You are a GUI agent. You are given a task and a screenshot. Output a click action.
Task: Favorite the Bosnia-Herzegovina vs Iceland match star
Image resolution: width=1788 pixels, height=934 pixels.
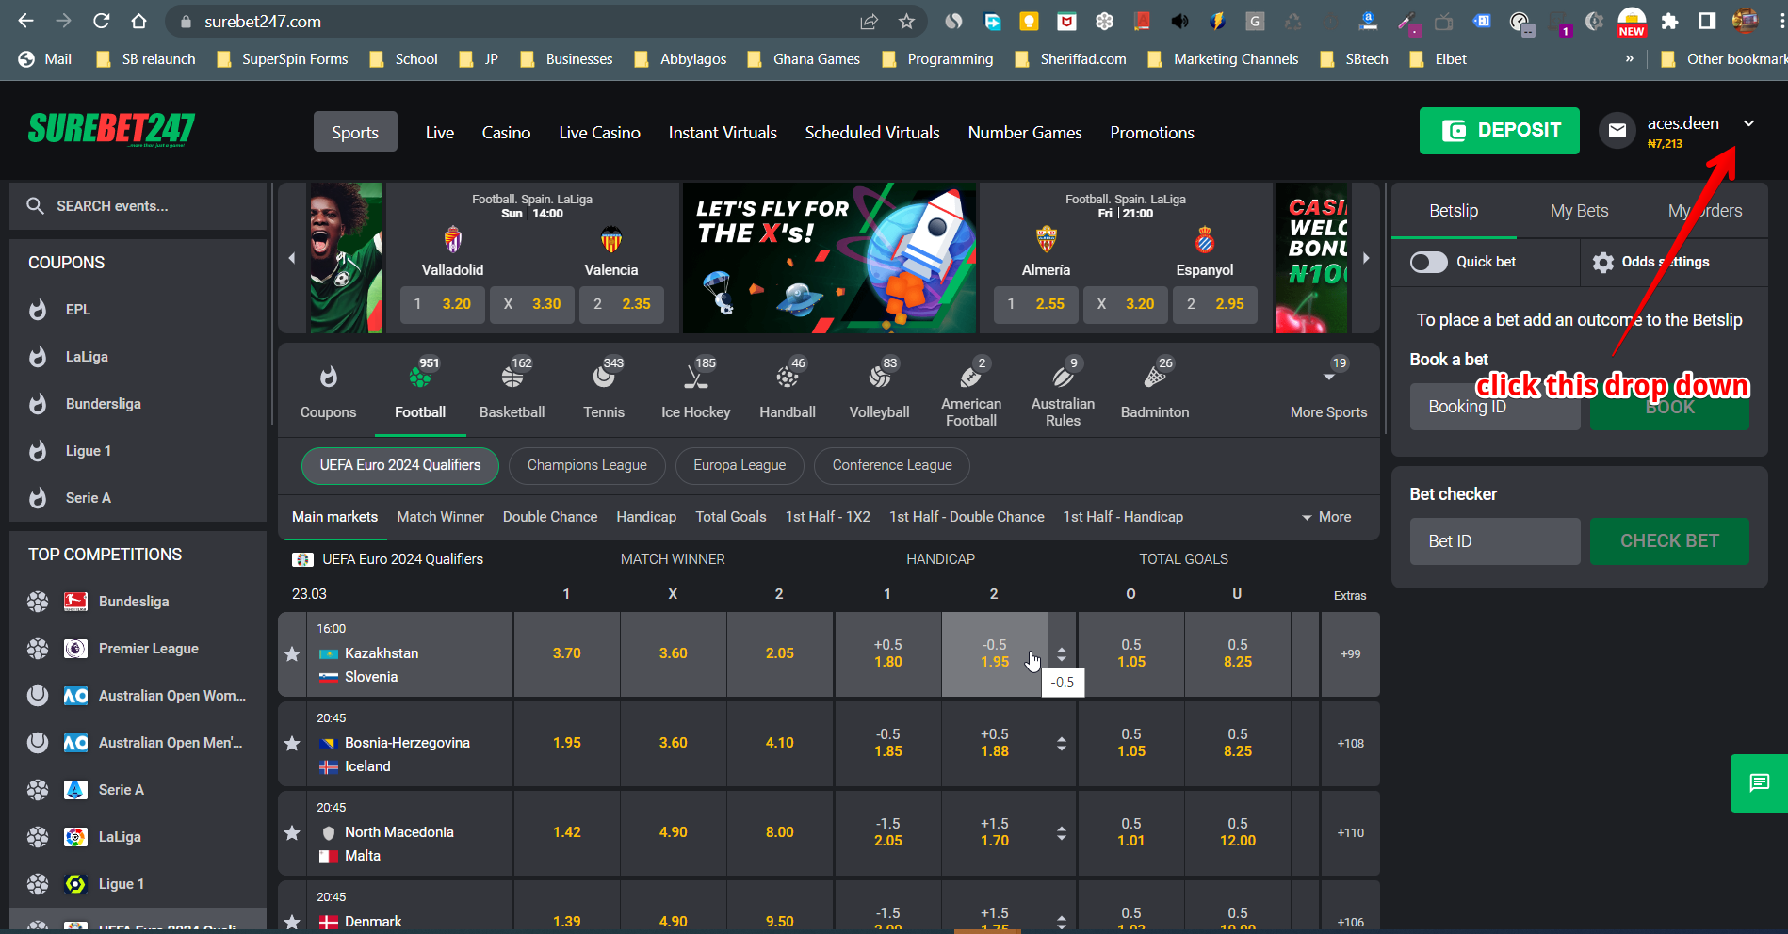click(x=292, y=744)
